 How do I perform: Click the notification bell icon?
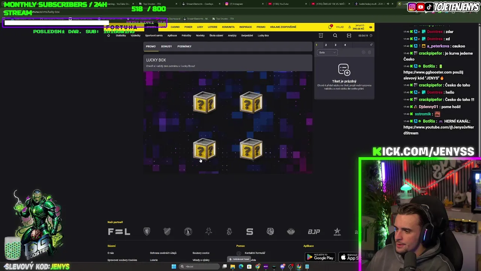(x=330, y=27)
